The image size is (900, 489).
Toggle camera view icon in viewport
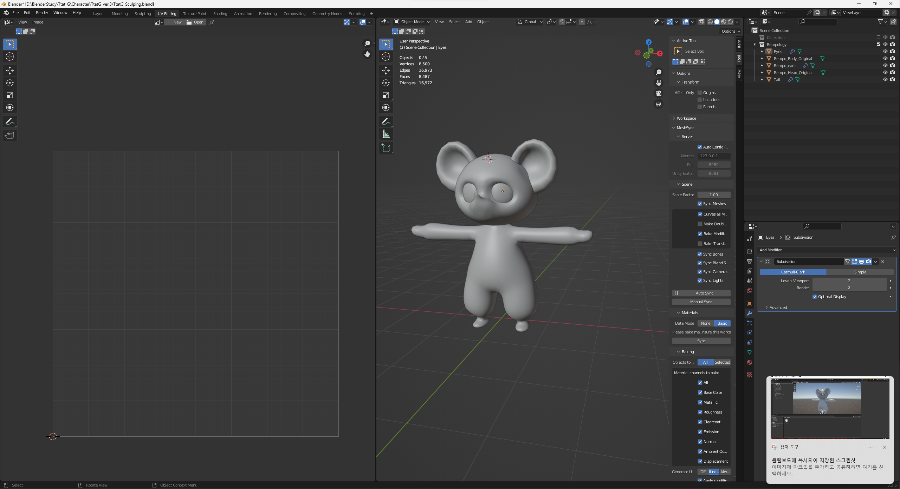click(659, 93)
